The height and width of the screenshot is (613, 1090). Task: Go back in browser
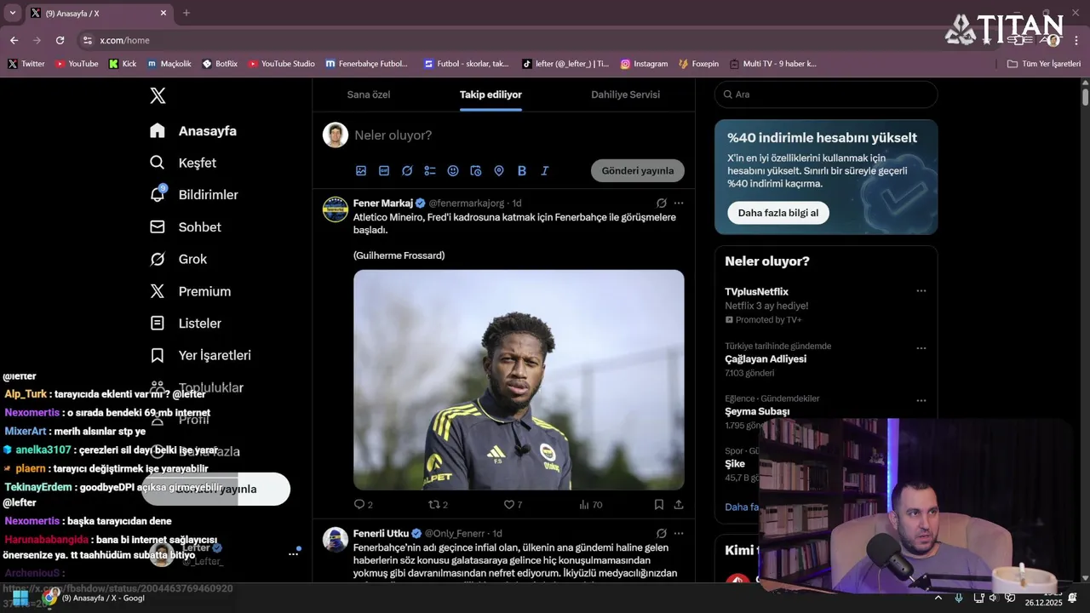[x=14, y=40]
